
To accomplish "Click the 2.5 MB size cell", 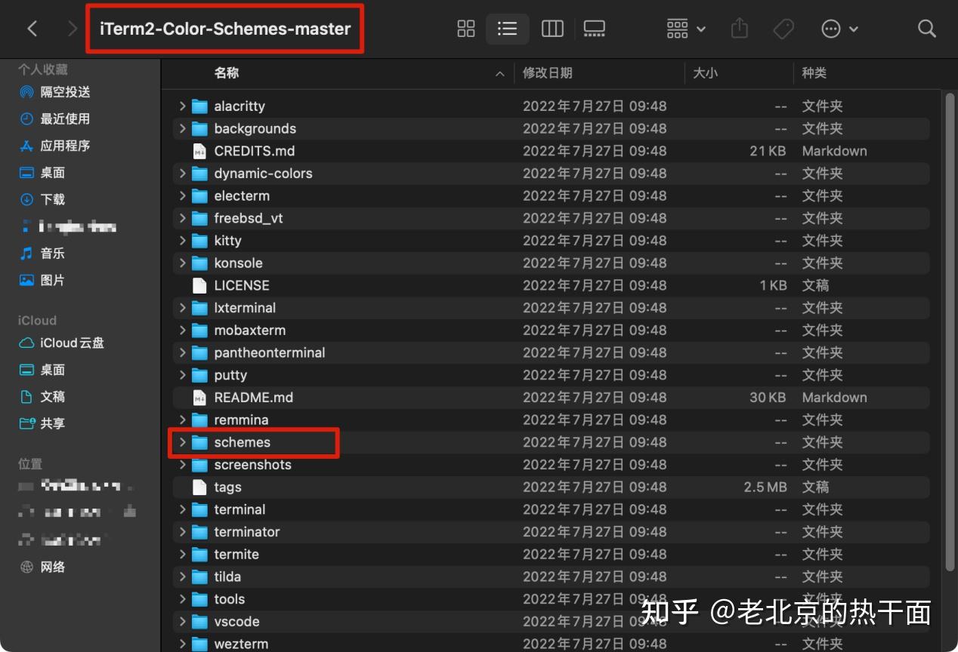I will coord(765,487).
